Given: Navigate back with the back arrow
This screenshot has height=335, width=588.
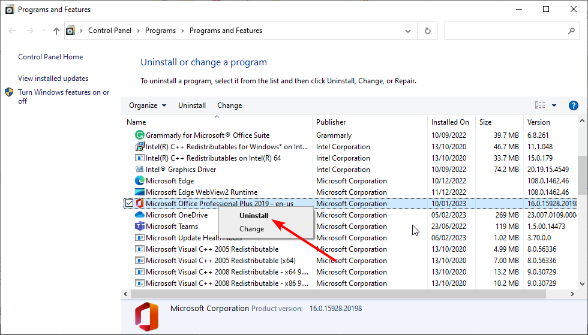Looking at the screenshot, I should 12,31.
